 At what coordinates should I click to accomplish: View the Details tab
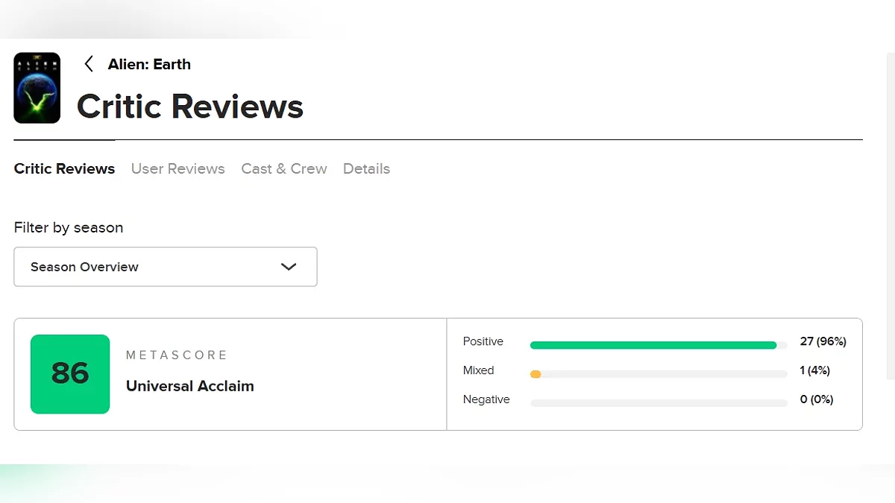366,168
